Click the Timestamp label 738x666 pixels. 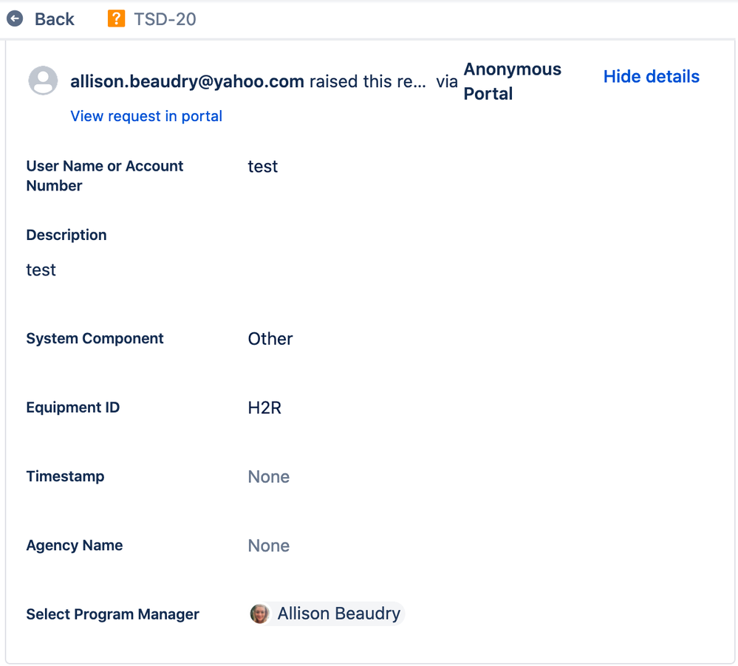(x=65, y=476)
